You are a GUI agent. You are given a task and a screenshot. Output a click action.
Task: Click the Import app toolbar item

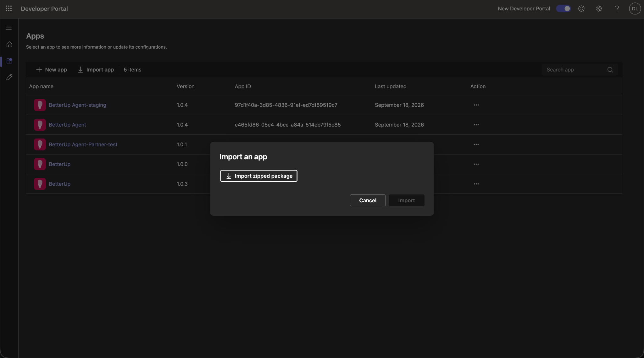(x=96, y=70)
